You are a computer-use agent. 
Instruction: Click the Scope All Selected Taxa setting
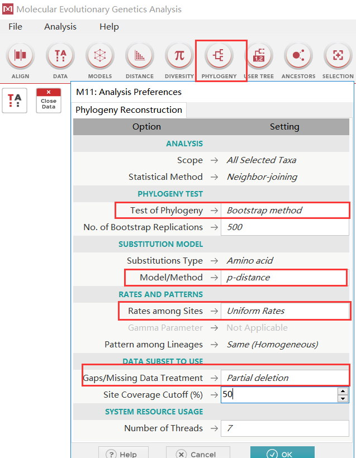262,160
